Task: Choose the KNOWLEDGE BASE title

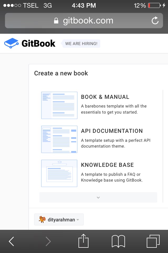Action: pyautogui.click(x=107, y=165)
